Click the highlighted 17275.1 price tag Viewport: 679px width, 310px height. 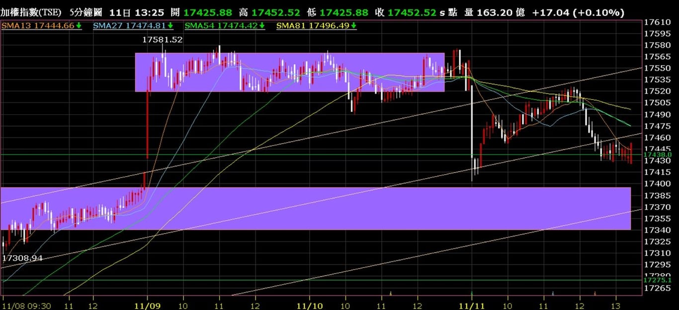click(657, 280)
